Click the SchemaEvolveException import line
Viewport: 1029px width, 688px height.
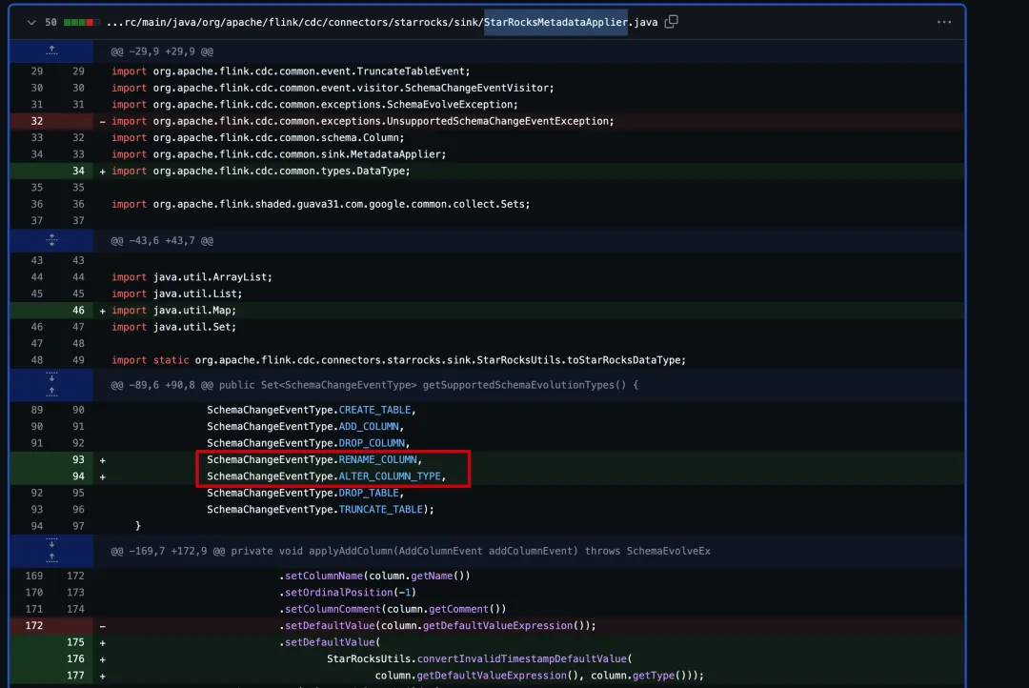pyautogui.click(x=314, y=105)
